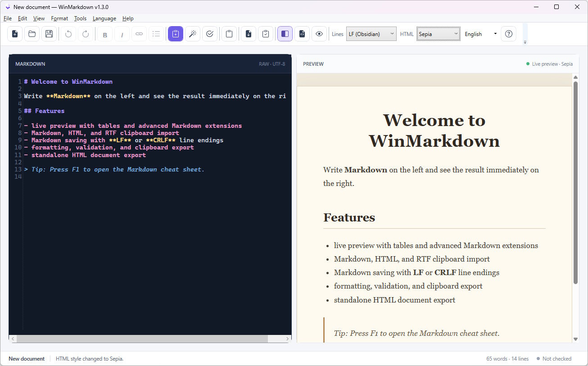Open the File menu
Image resolution: width=588 pixels, height=366 pixels.
click(x=8, y=18)
